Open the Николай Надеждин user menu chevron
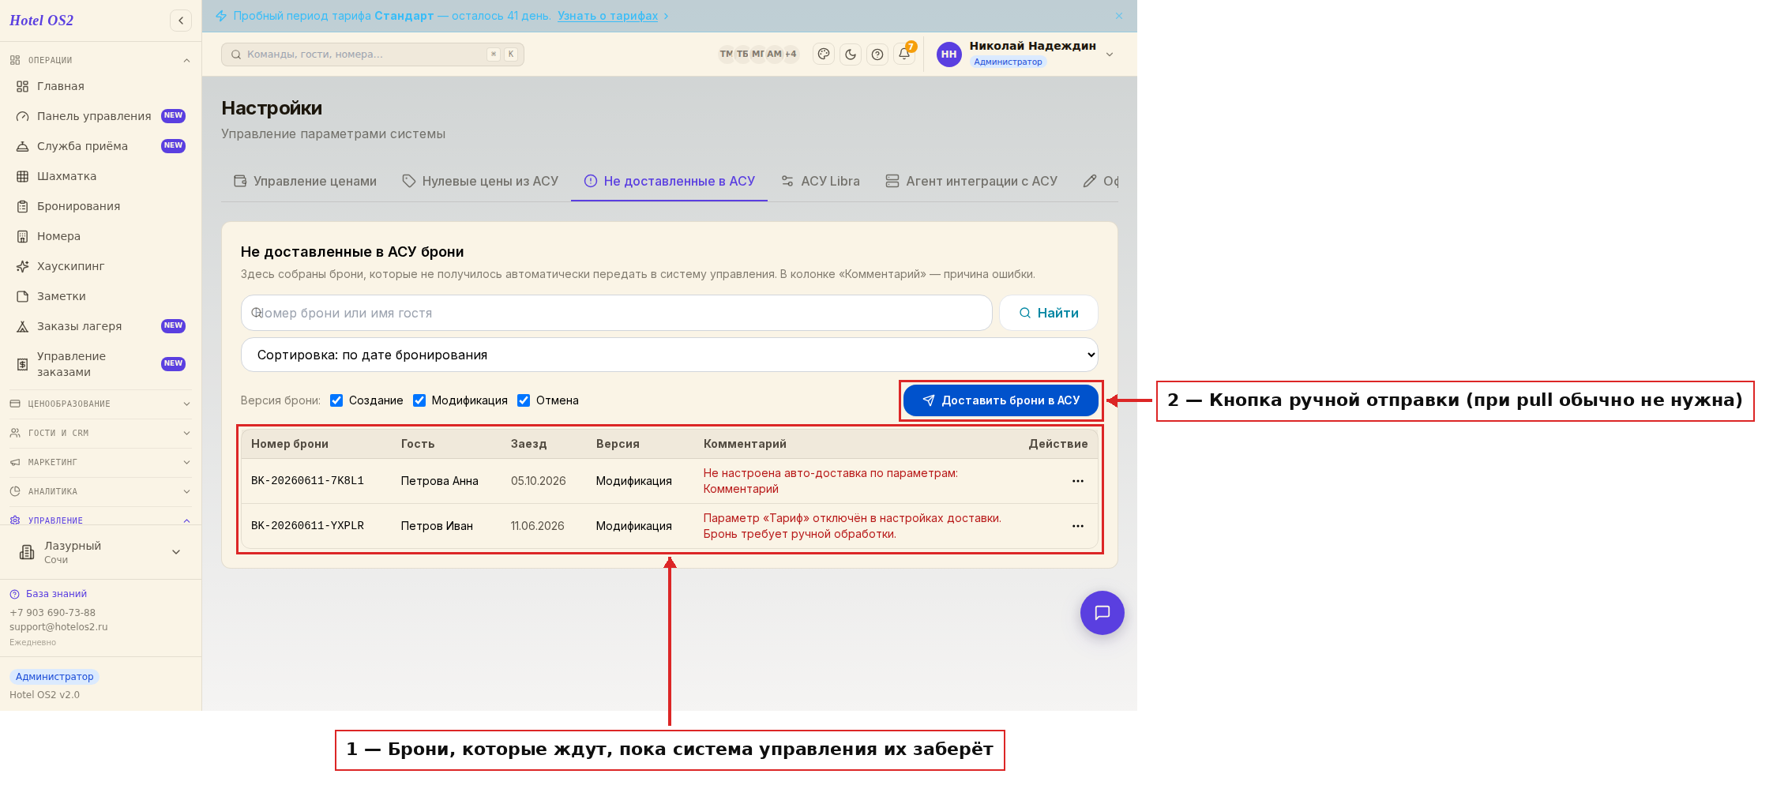Image resolution: width=1773 pixels, height=789 pixels. point(1110,54)
